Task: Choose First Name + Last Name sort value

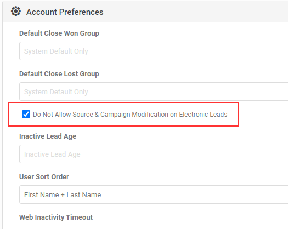Action: click(63, 194)
